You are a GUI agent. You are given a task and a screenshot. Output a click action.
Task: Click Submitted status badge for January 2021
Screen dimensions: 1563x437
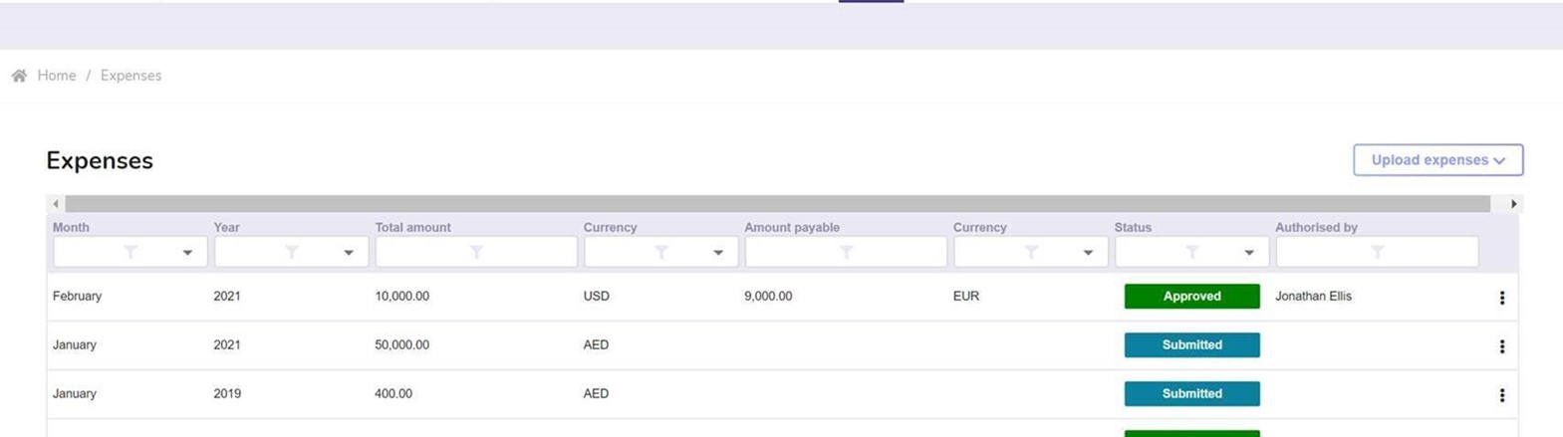pos(1191,345)
